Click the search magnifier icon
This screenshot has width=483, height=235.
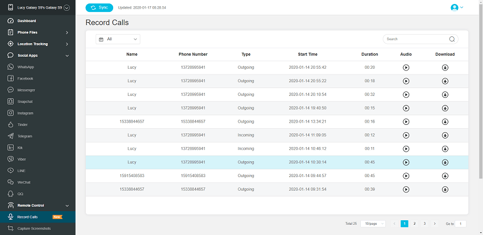coord(452,39)
